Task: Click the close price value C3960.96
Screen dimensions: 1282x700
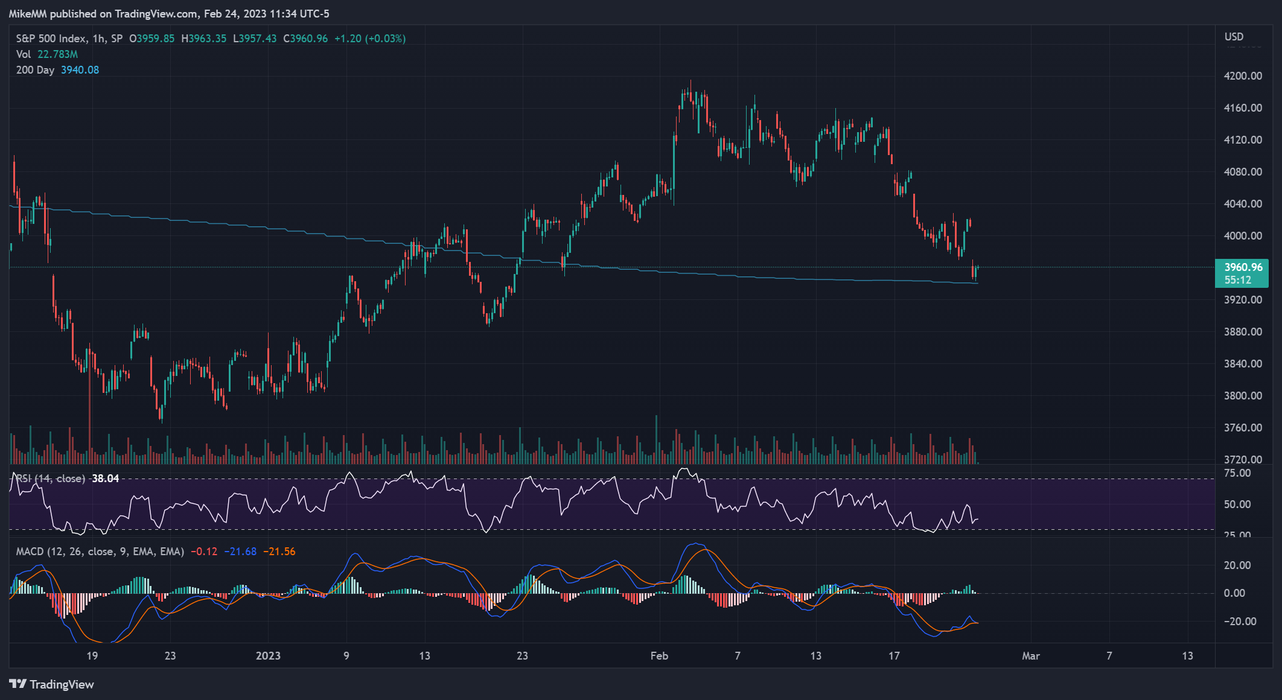Action: coord(305,39)
